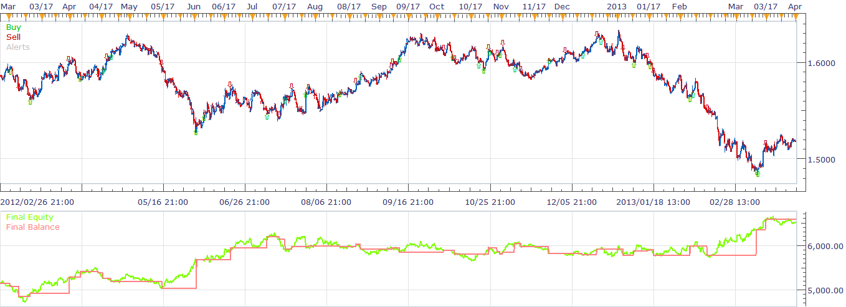Click the Jun month label on the timeline
Viewport: 846px width, 307px height.
click(x=194, y=6)
